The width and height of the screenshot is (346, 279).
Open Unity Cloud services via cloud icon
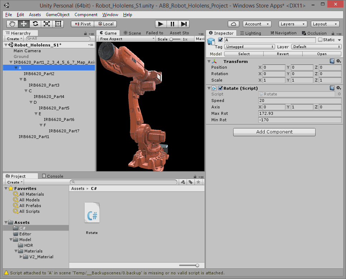234,24
